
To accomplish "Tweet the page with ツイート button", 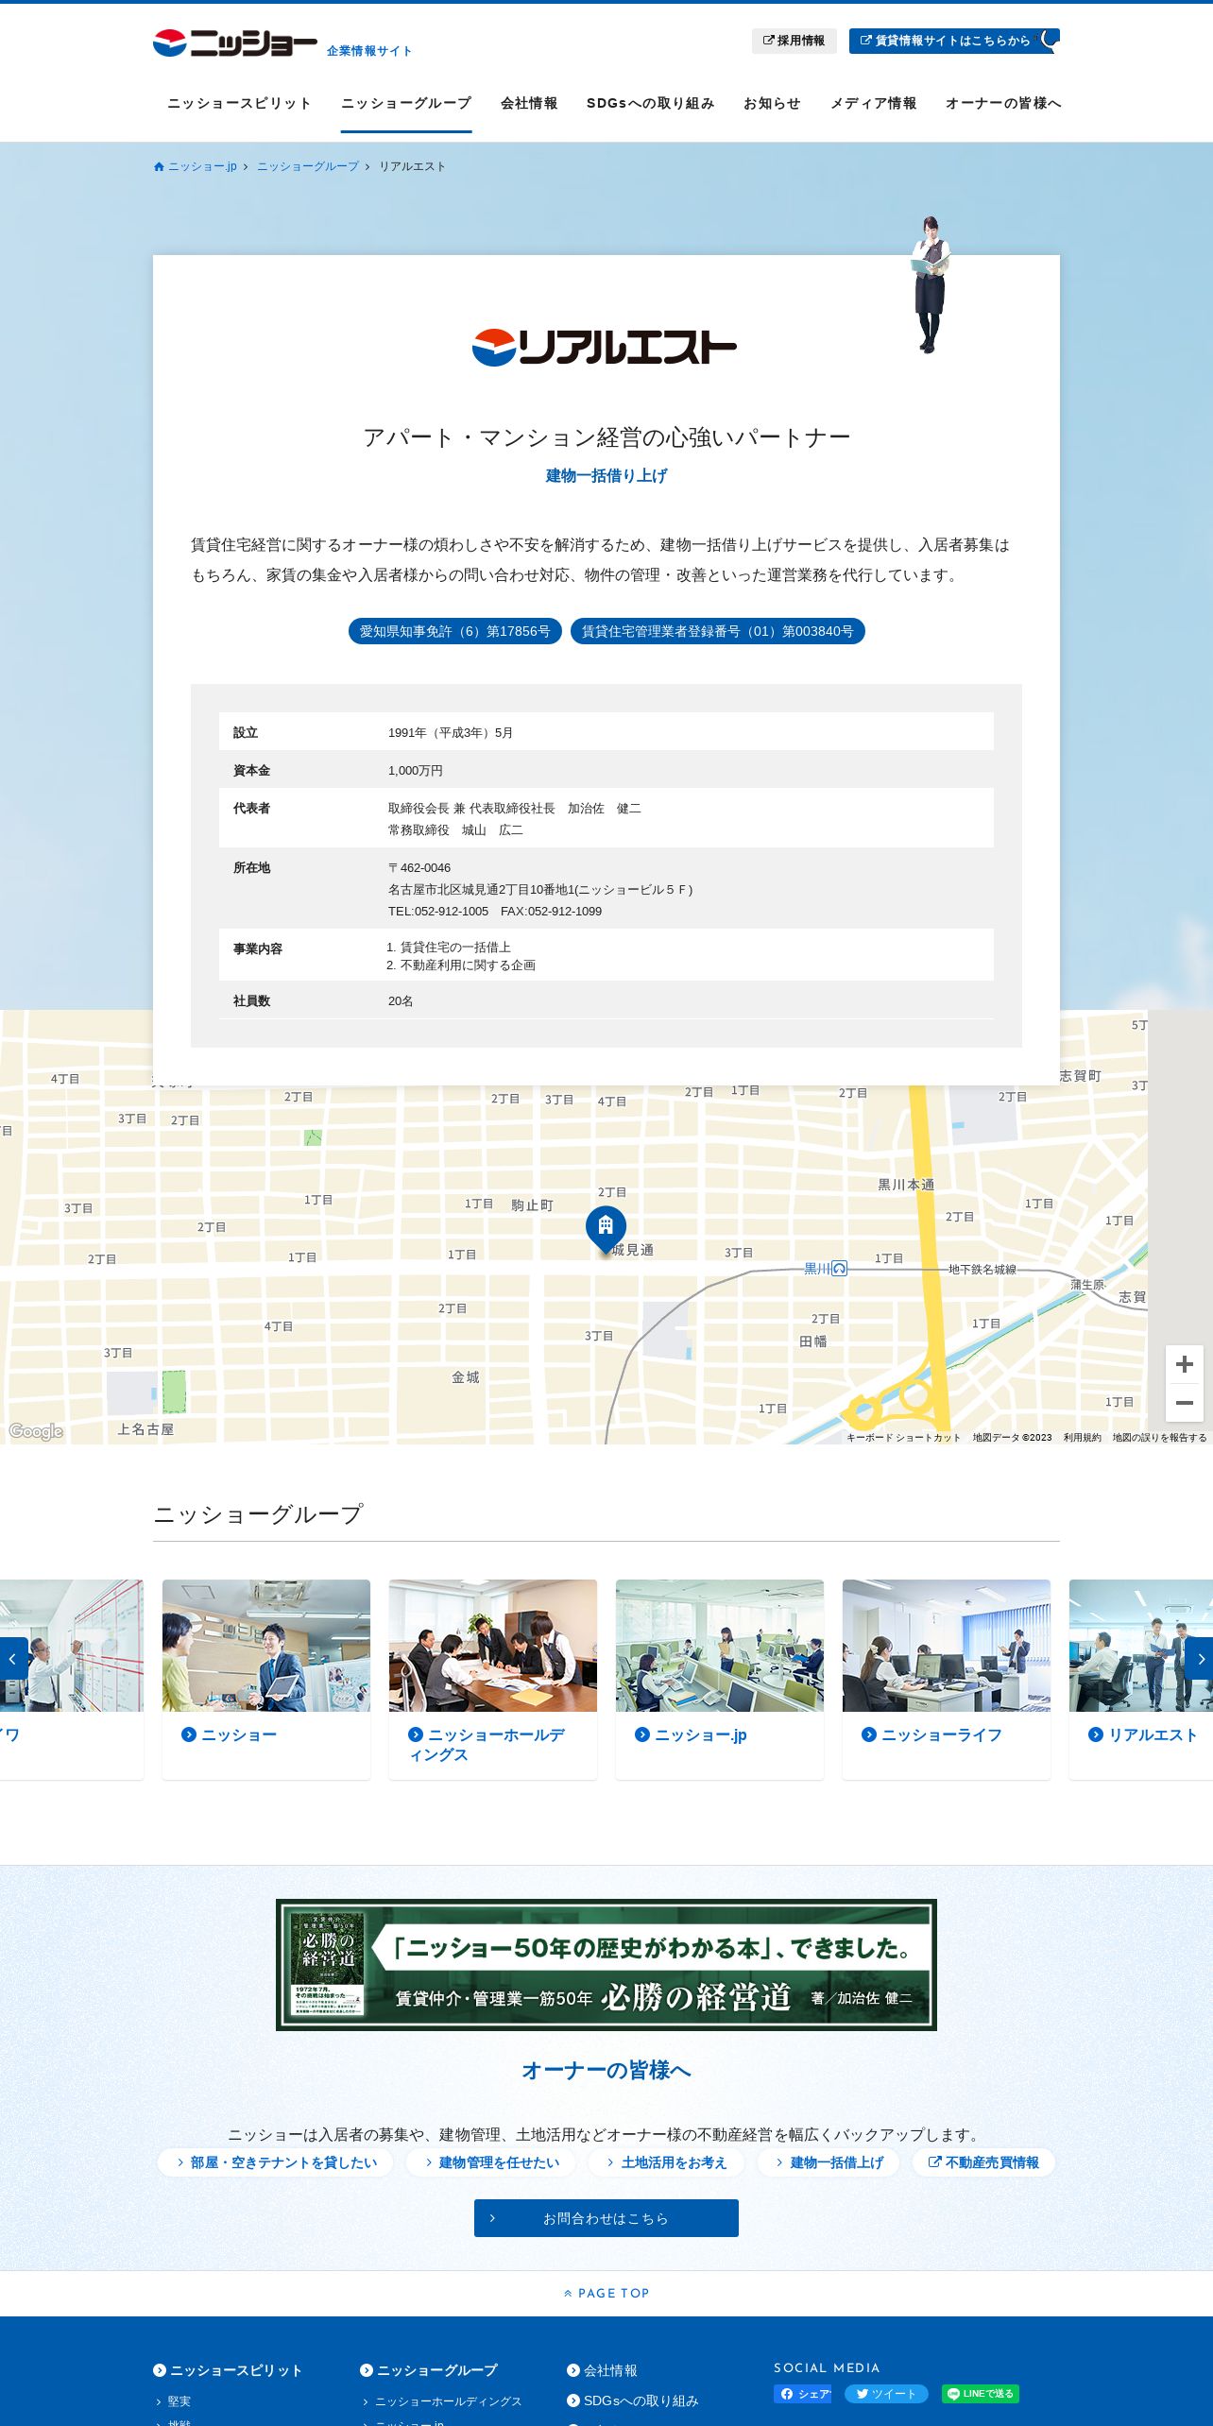I will [x=886, y=2394].
